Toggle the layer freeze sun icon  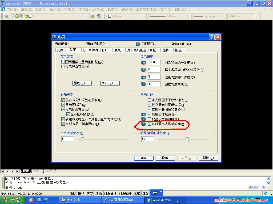(17, 16)
